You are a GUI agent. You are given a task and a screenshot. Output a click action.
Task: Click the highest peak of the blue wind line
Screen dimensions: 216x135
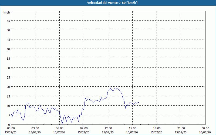pos(115,87)
